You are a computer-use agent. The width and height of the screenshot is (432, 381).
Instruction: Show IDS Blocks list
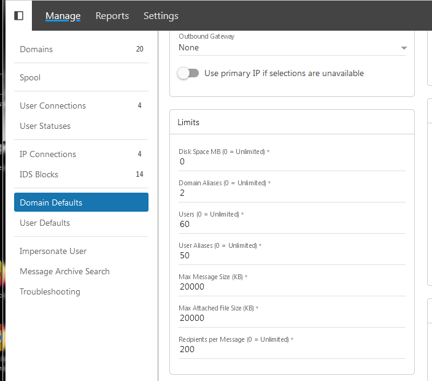click(x=39, y=174)
